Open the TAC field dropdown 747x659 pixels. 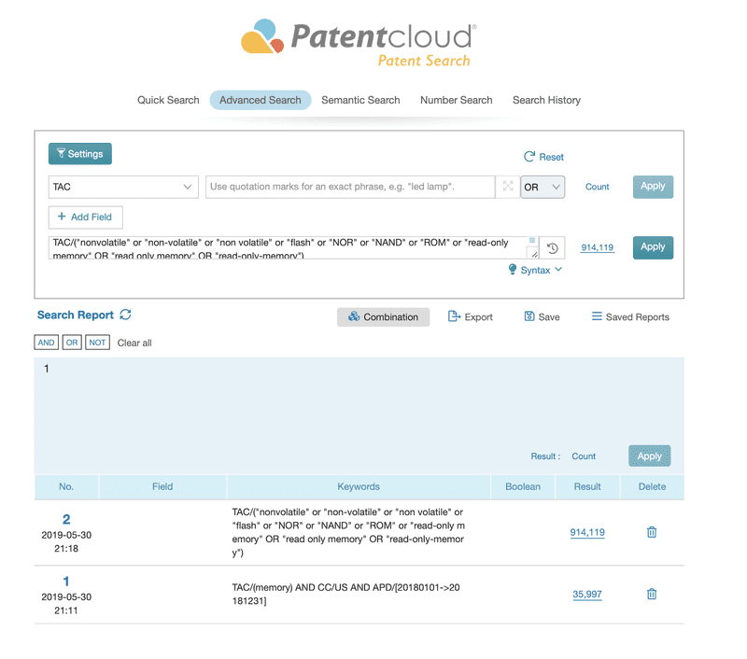(123, 187)
